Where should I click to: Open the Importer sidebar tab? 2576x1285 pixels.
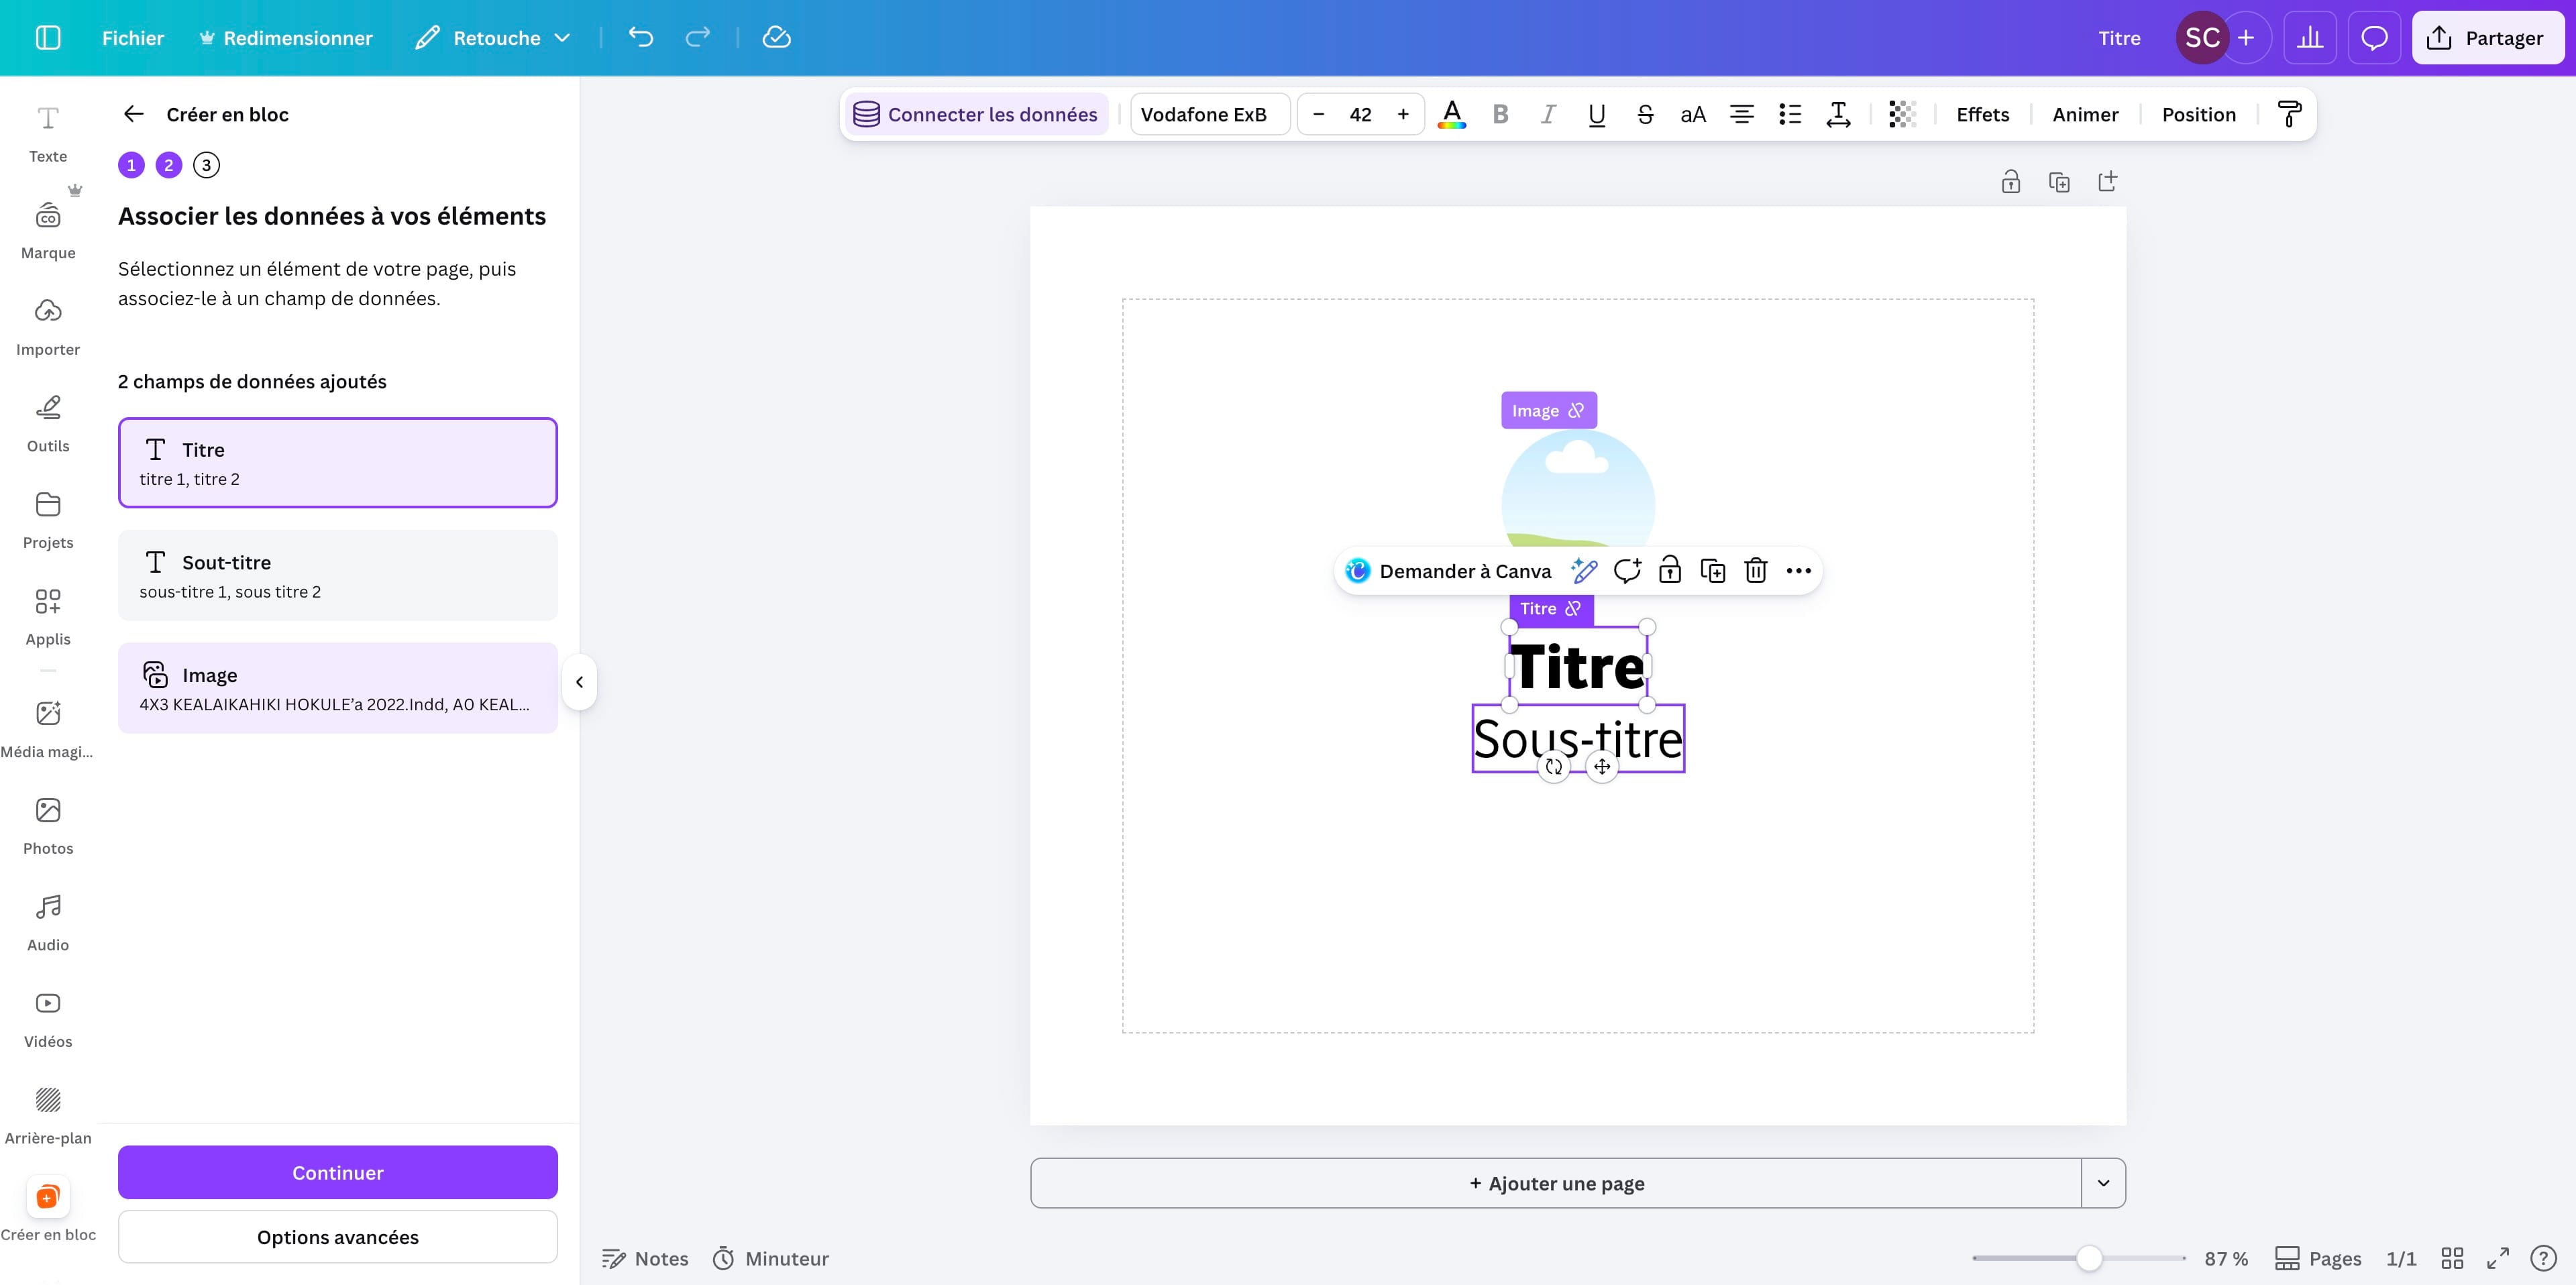tap(48, 328)
